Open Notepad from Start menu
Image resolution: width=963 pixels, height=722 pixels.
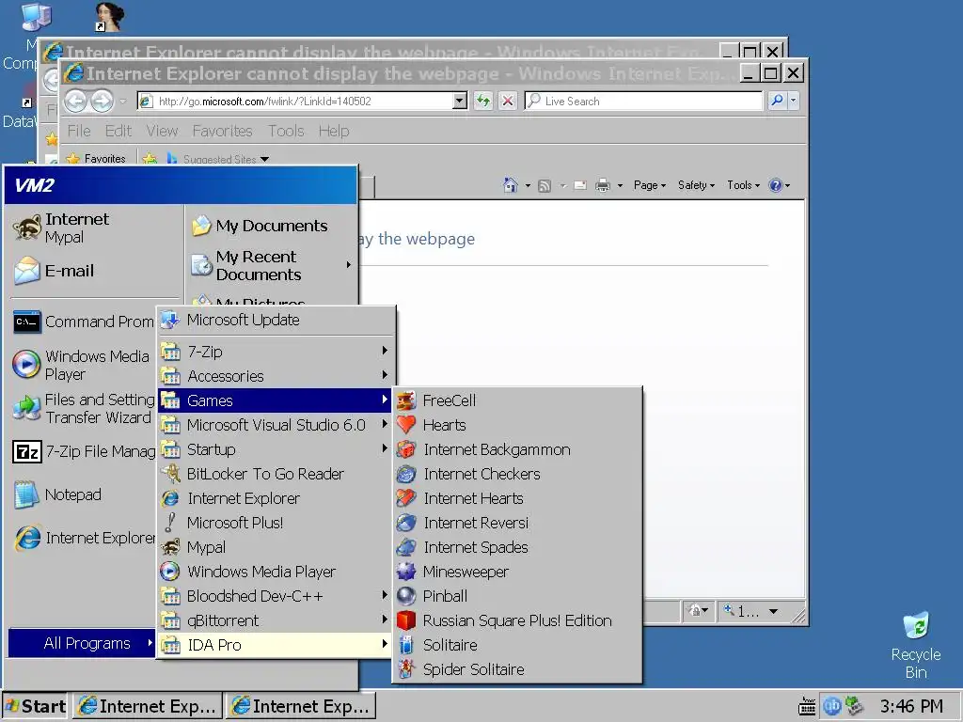[84, 494]
